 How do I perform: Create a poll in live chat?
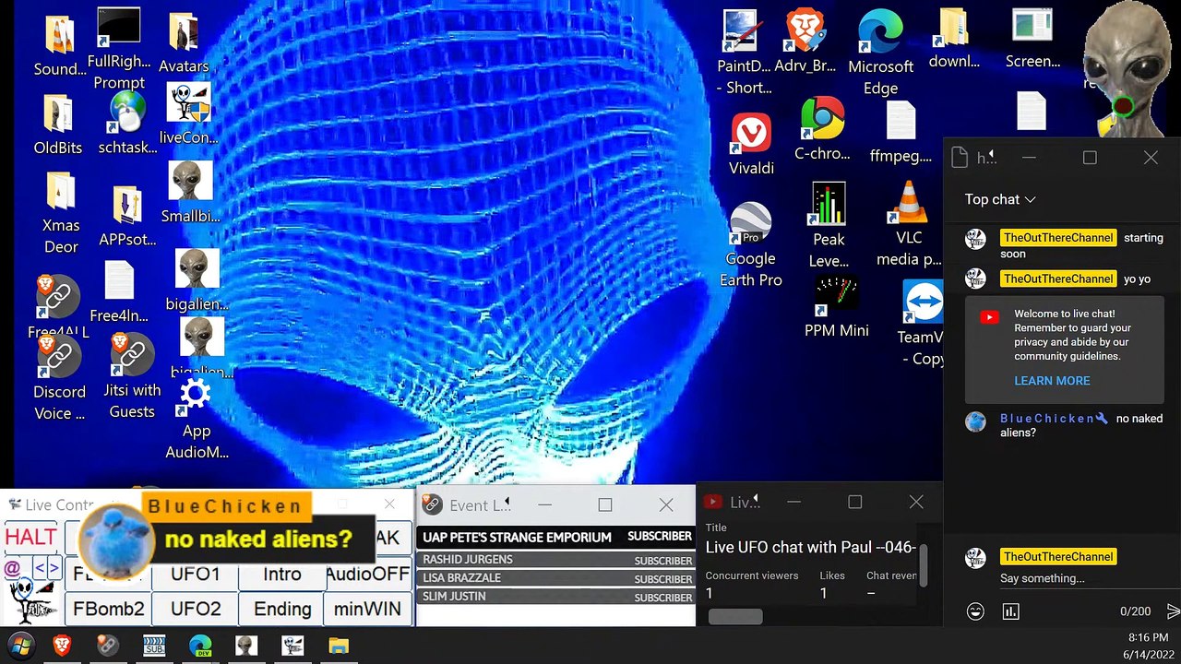pos(1011,611)
